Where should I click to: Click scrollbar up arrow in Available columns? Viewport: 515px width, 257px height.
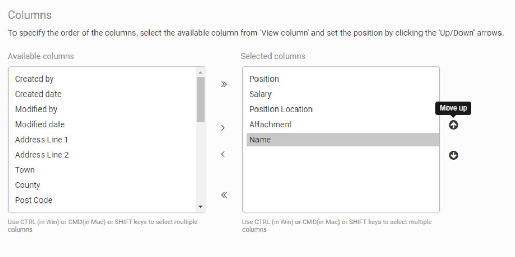pyautogui.click(x=200, y=72)
